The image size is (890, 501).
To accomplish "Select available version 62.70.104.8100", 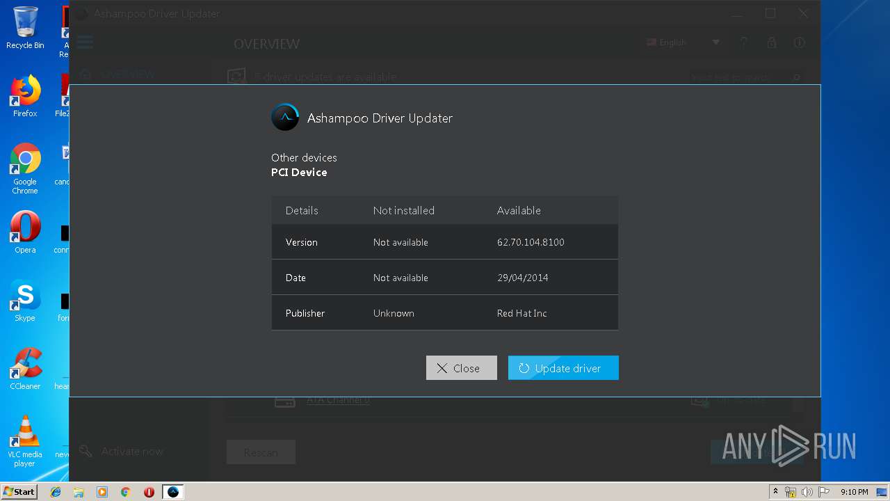I will (531, 242).
